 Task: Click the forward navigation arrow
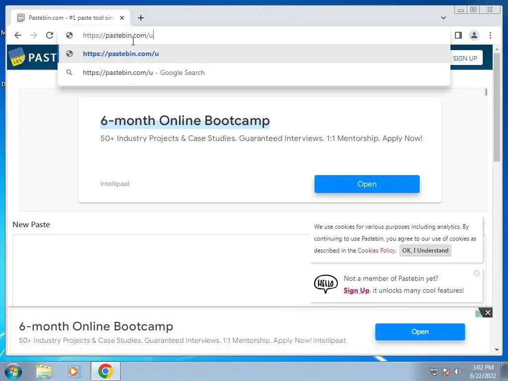34,35
